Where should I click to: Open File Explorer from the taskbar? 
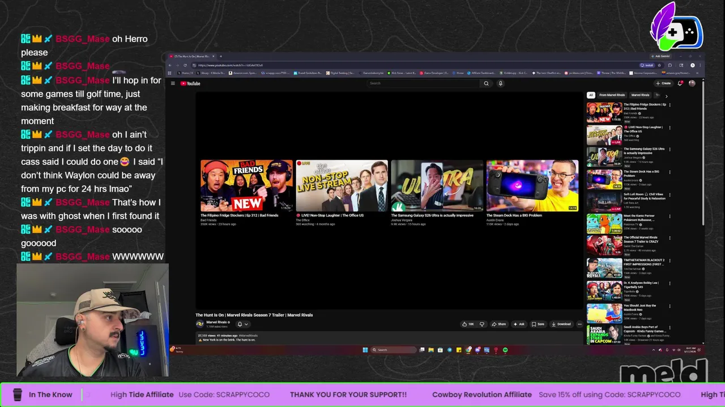pyautogui.click(x=431, y=350)
